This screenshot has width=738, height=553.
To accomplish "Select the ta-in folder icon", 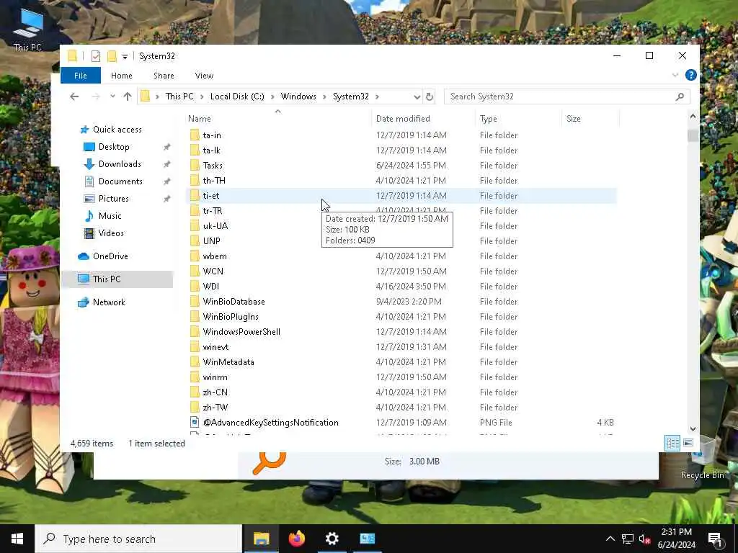I will tap(195, 135).
